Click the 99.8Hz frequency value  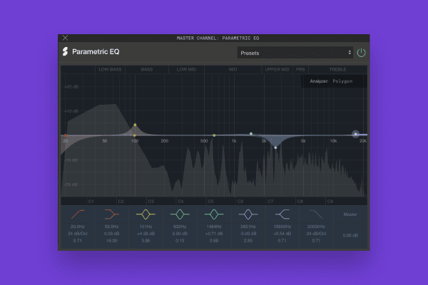tap(112, 227)
